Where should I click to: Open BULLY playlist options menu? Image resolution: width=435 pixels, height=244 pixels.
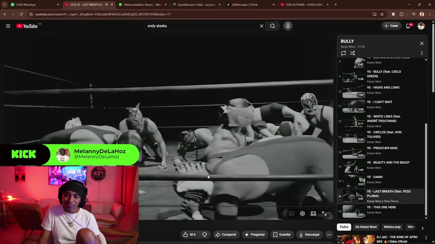pyautogui.click(x=422, y=53)
